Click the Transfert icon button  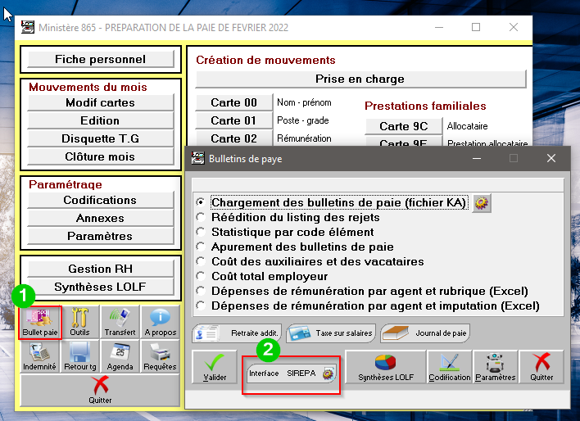[120, 321]
